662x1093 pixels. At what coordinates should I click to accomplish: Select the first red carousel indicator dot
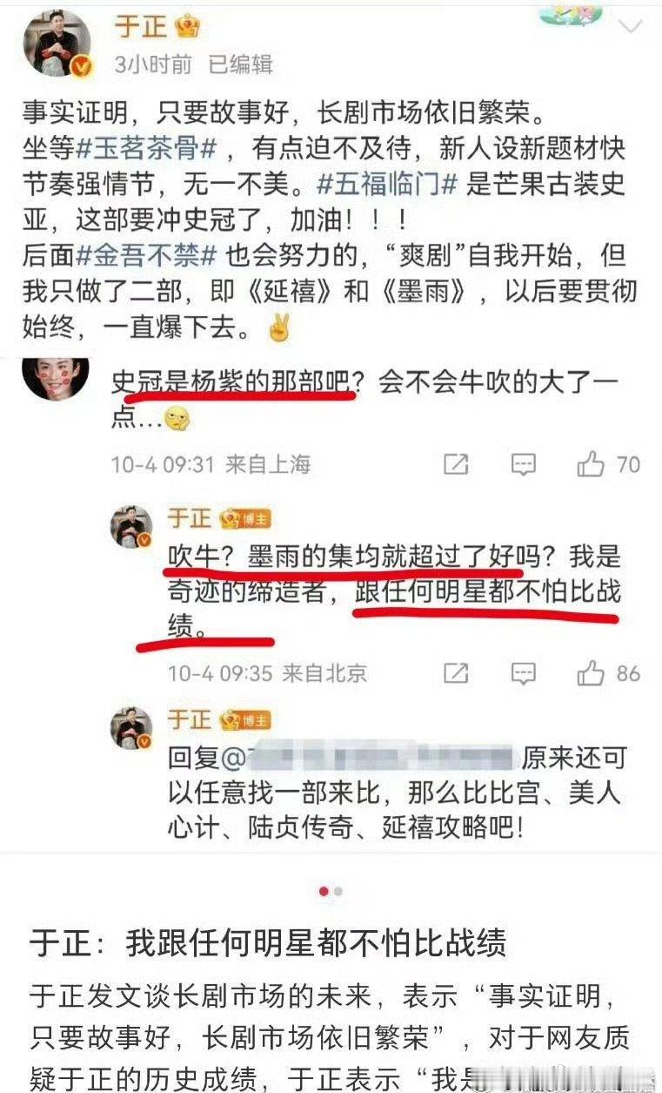(x=324, y=891)
